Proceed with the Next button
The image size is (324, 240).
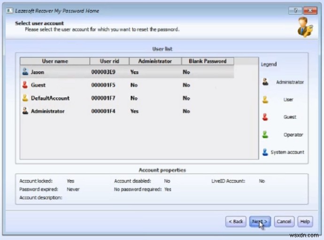coord(260,221)
